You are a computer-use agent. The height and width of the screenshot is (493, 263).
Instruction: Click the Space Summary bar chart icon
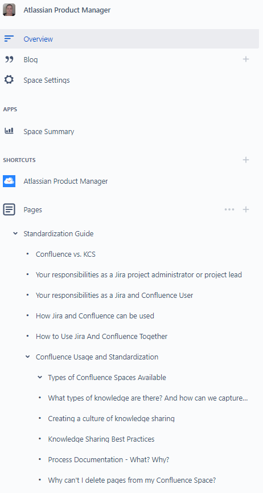(x=9, y=131)
